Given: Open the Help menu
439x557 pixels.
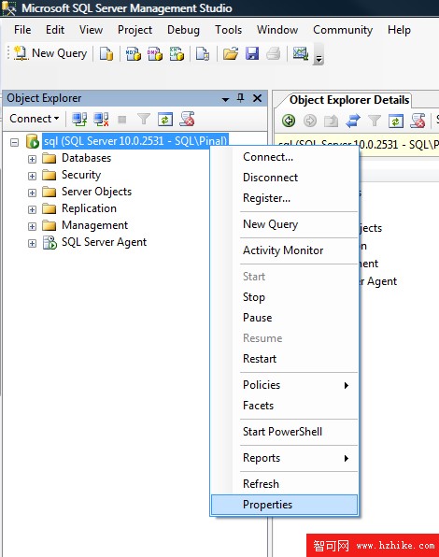Looking at the screenshot, I should pyautogui.click(x=399, y=30).
